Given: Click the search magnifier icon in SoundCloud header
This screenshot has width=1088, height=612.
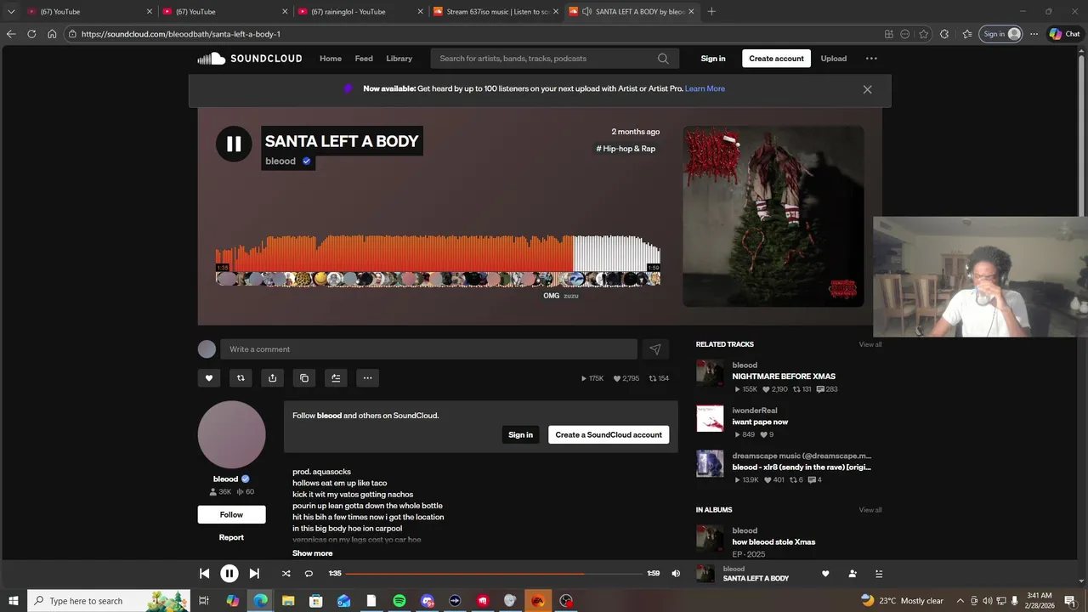Looking at the screenshot, I should coord(663,59).
